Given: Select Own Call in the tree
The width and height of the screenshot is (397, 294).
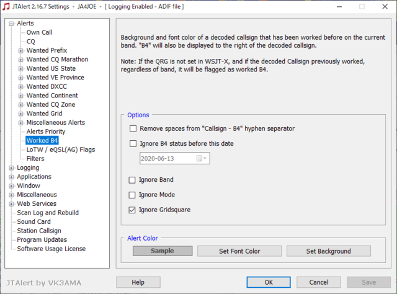Looking at the screenshot, I should point(39,32).
